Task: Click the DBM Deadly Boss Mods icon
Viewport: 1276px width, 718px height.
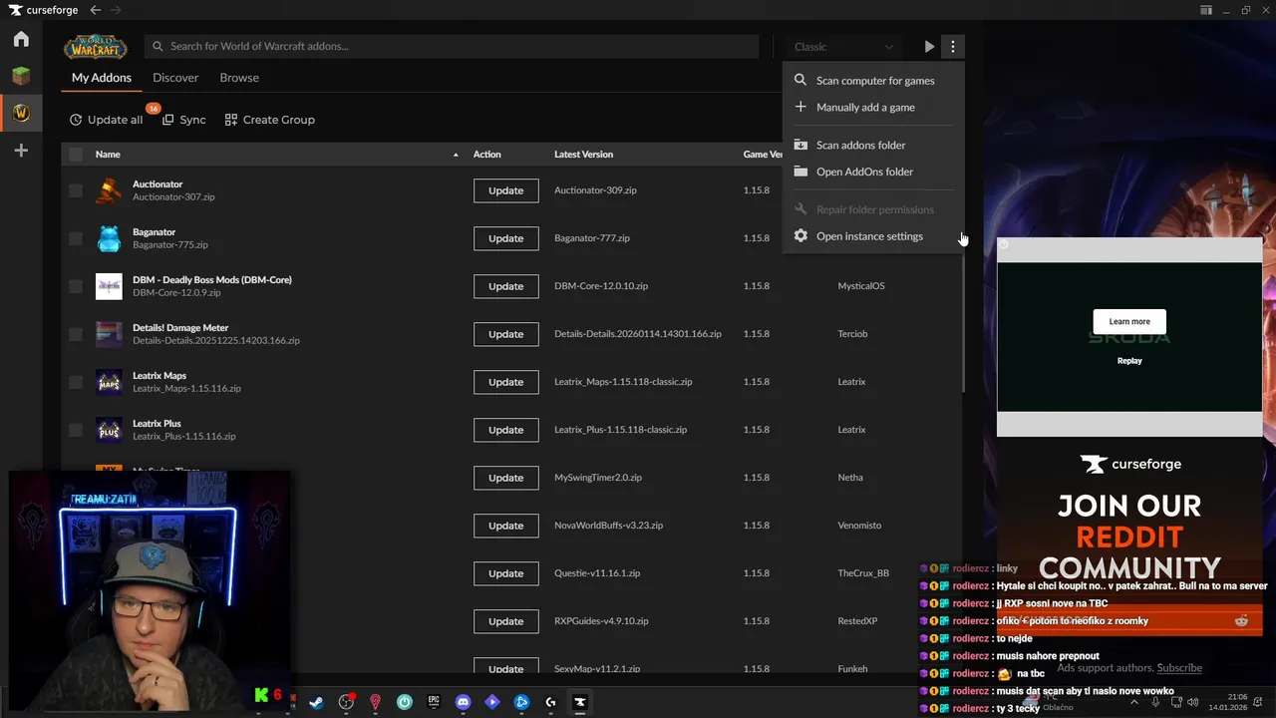Action: click(109, 286)
